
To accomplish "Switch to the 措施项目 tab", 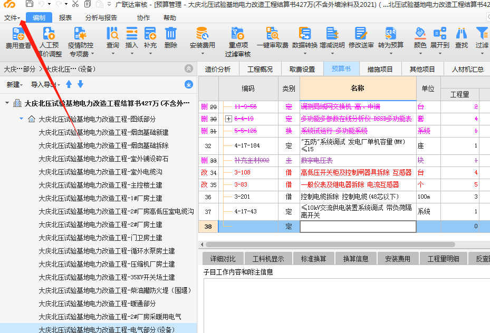I will (380, 69).
